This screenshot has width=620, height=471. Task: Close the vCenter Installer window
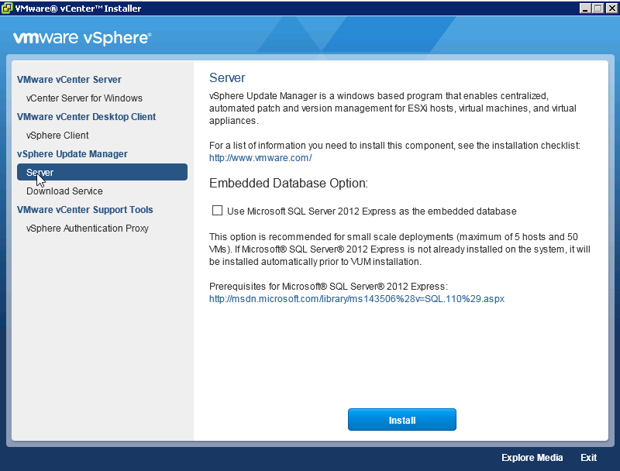[x=611, y=9]
